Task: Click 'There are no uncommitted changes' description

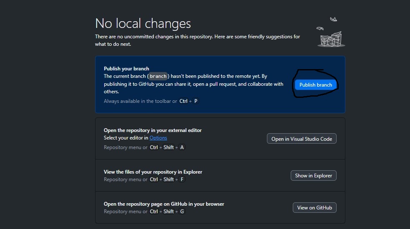Action: click(x=197, y=40)
